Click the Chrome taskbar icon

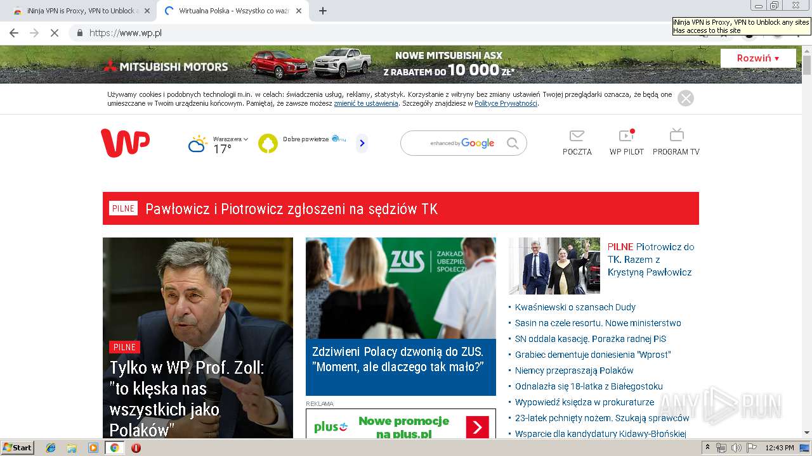(x=114, y=448)
